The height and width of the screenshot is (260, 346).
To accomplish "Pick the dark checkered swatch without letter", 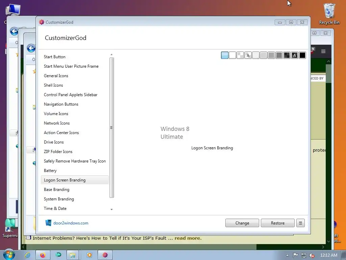I will click(x=287, y=55).
